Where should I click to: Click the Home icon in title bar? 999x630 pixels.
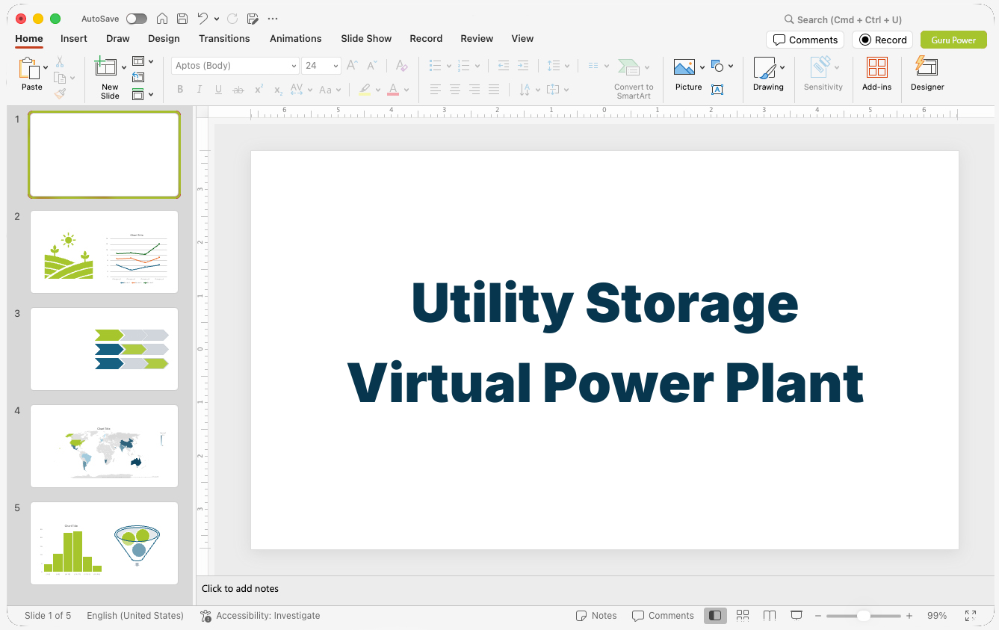pyautogui.click(x=162, y=19)
